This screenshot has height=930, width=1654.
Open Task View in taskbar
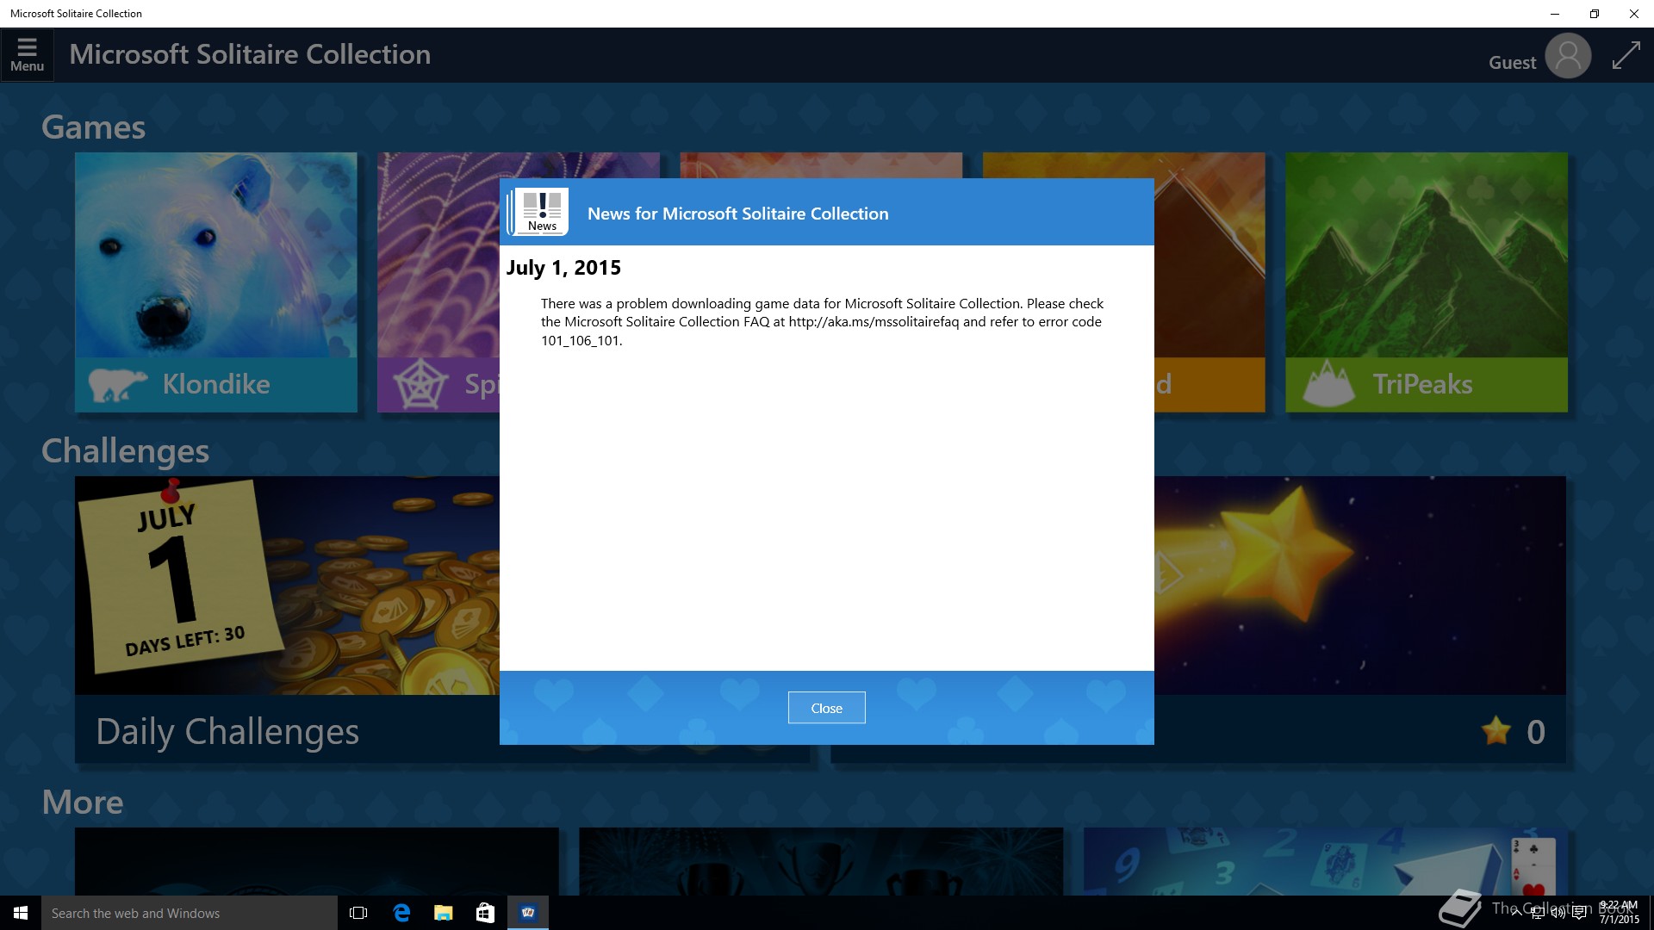point(358,913)
